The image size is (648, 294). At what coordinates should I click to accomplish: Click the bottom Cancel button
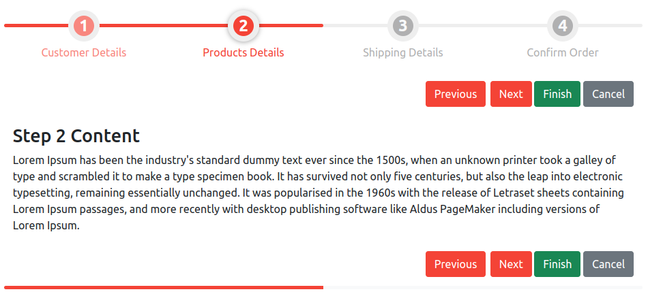coord(608,264)
